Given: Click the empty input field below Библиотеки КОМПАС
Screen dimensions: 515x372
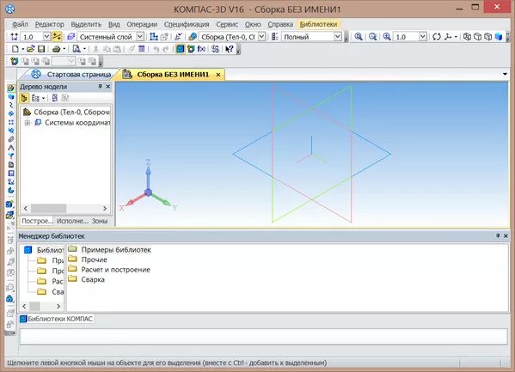Looking at the screenshot, I should tap(263, 337).
